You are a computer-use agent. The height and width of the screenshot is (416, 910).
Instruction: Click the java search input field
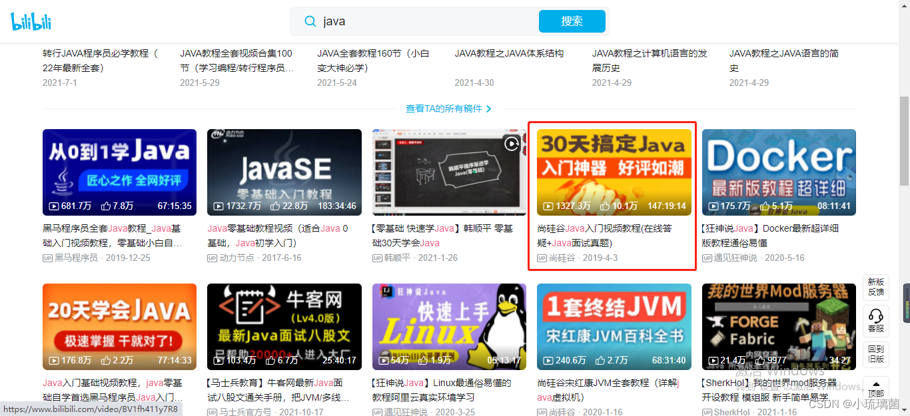point(426,21)
